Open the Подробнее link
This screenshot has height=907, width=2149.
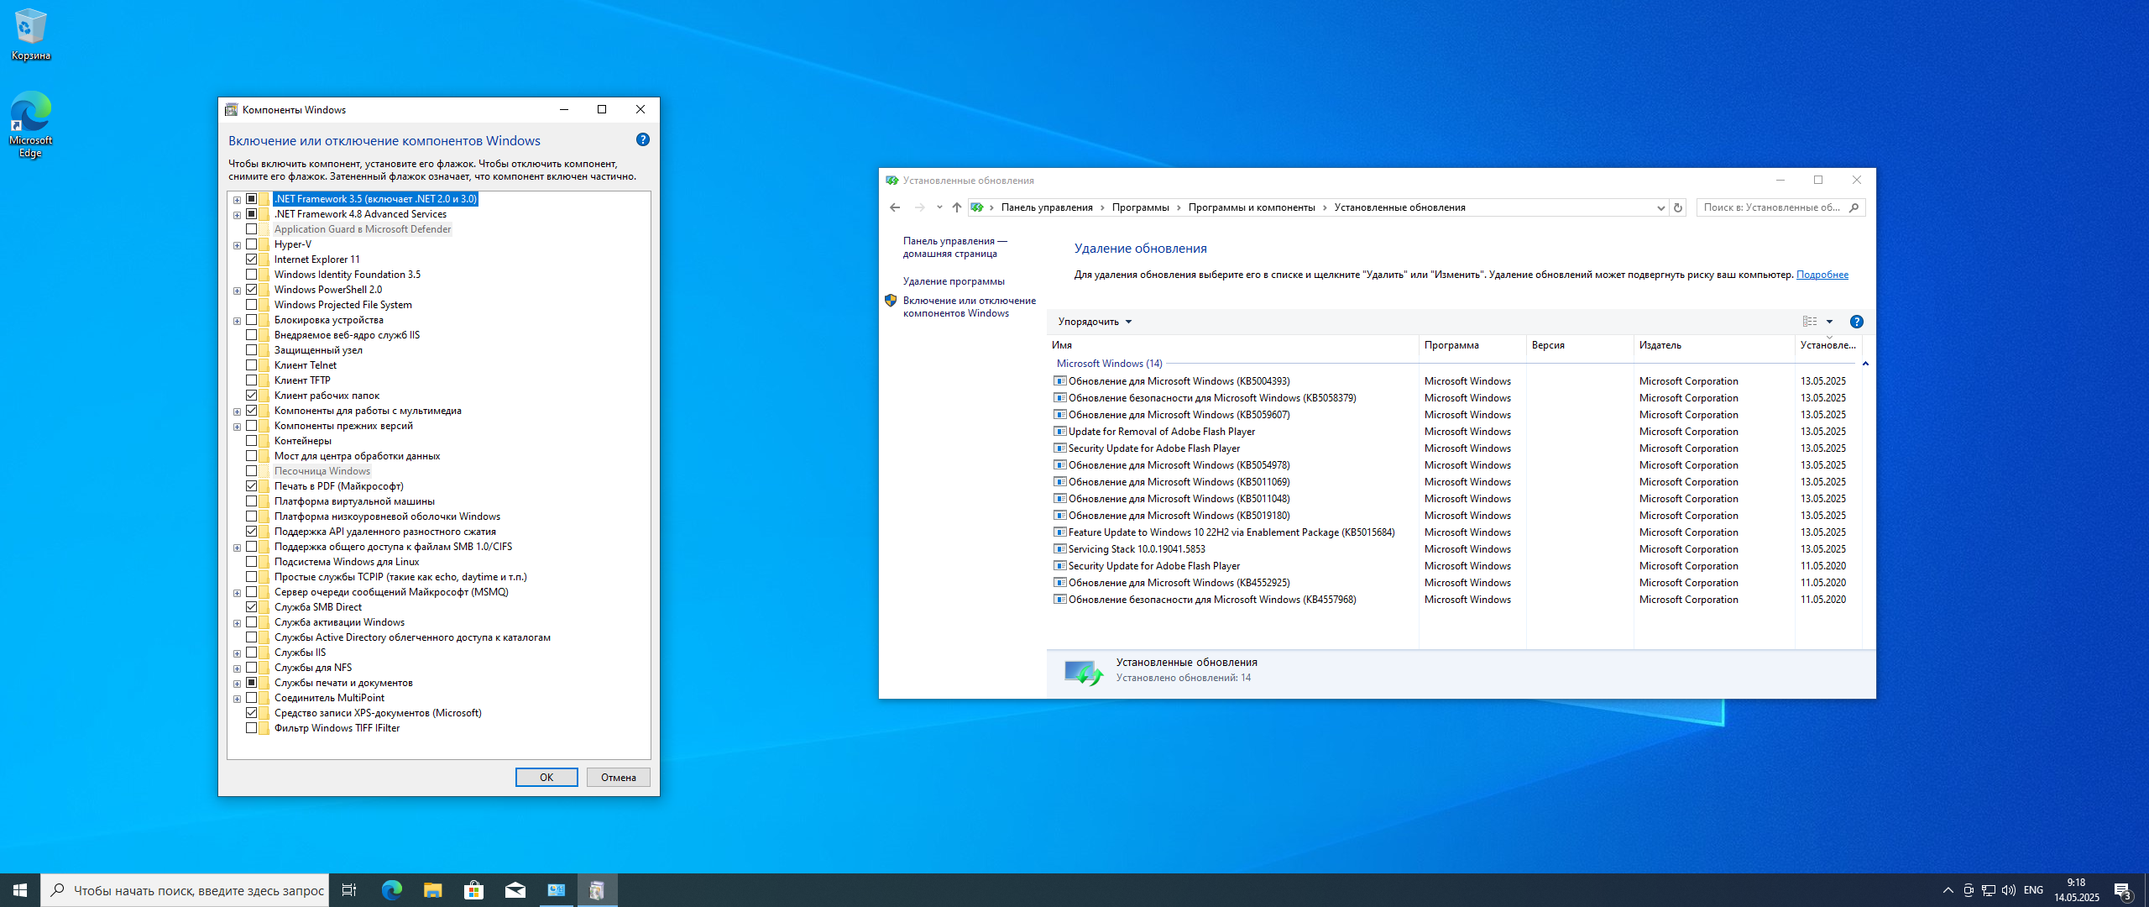click(x=1822, y=275)
